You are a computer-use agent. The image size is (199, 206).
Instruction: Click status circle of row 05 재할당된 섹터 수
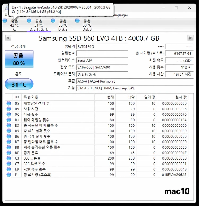click(x=9, y=103)
